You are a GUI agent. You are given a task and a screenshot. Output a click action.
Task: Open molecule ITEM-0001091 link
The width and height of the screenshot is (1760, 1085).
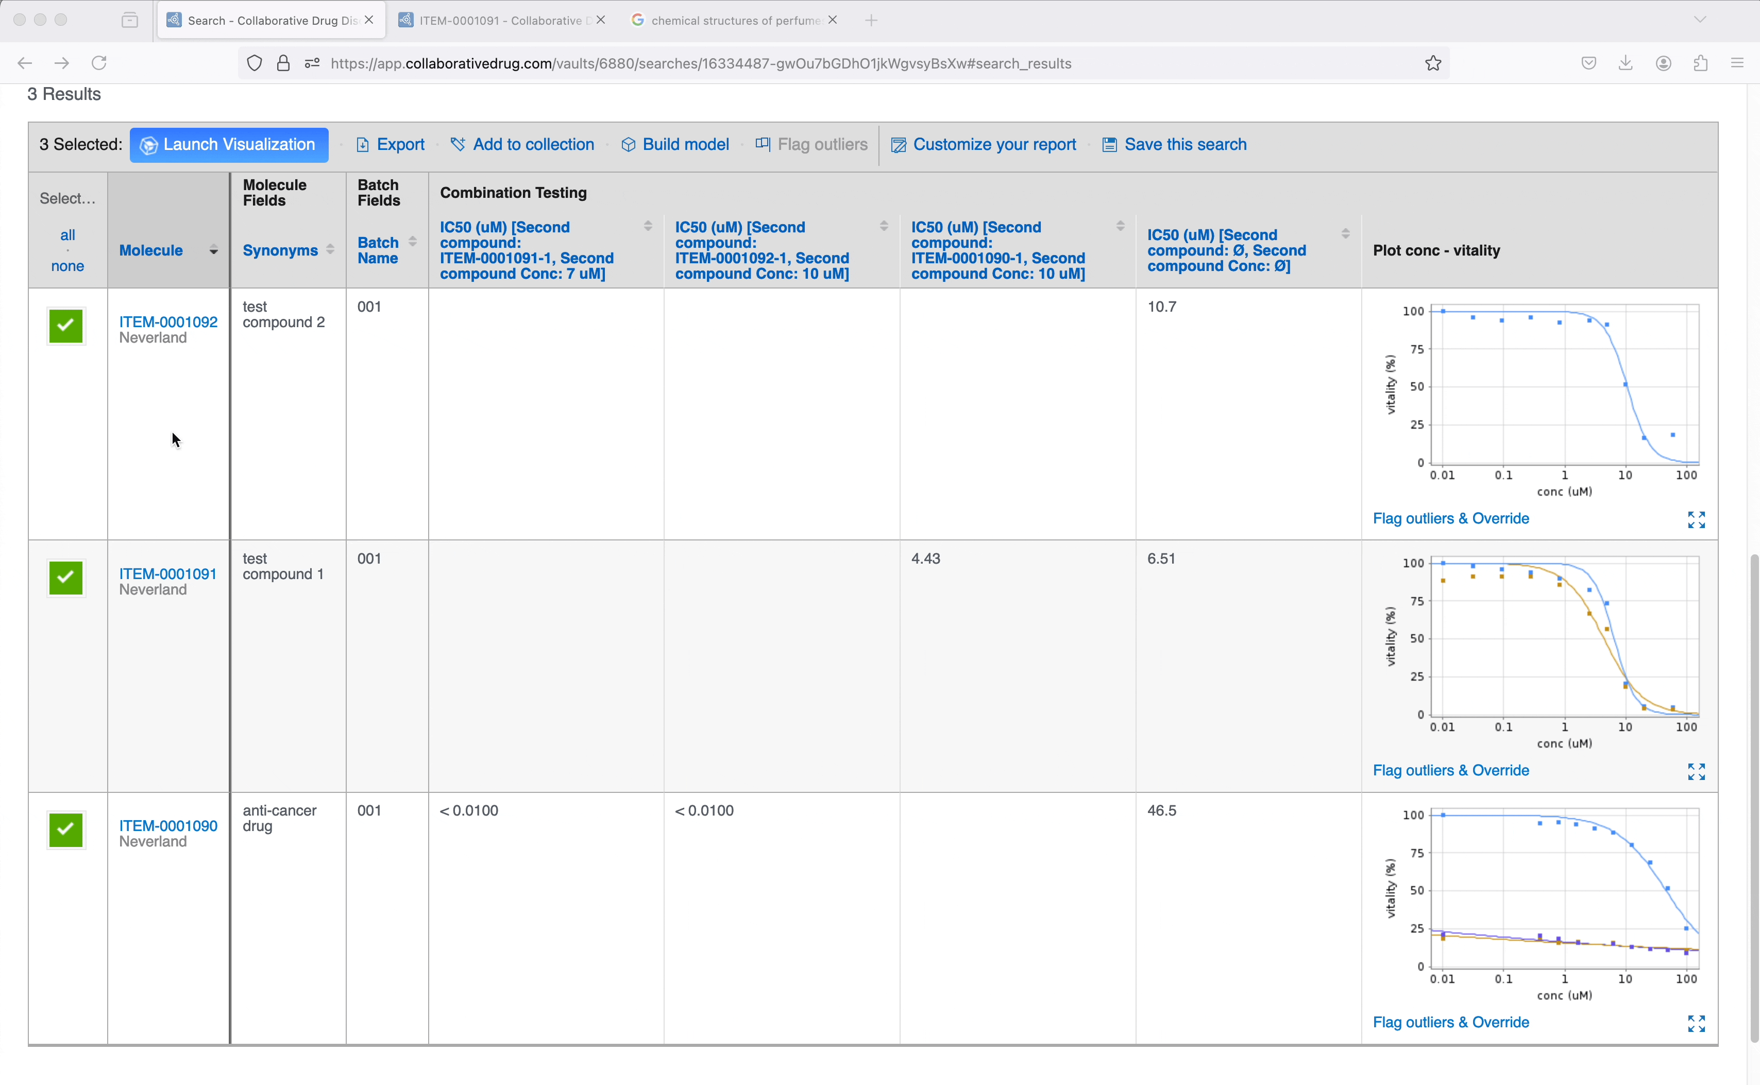coord(168,573)
